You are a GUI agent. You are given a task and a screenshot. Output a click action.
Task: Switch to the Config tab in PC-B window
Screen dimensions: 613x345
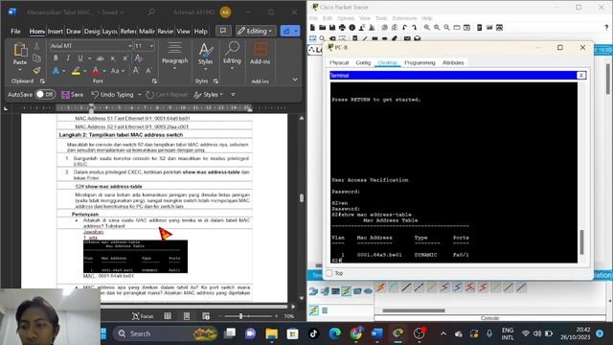[363, 62]
